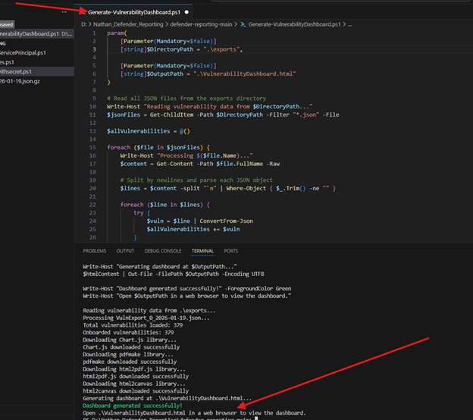Click the Nathan_Defender_Reporting breadcrumb folder
The height and width of the screenshot is (420, 473).
128,25
